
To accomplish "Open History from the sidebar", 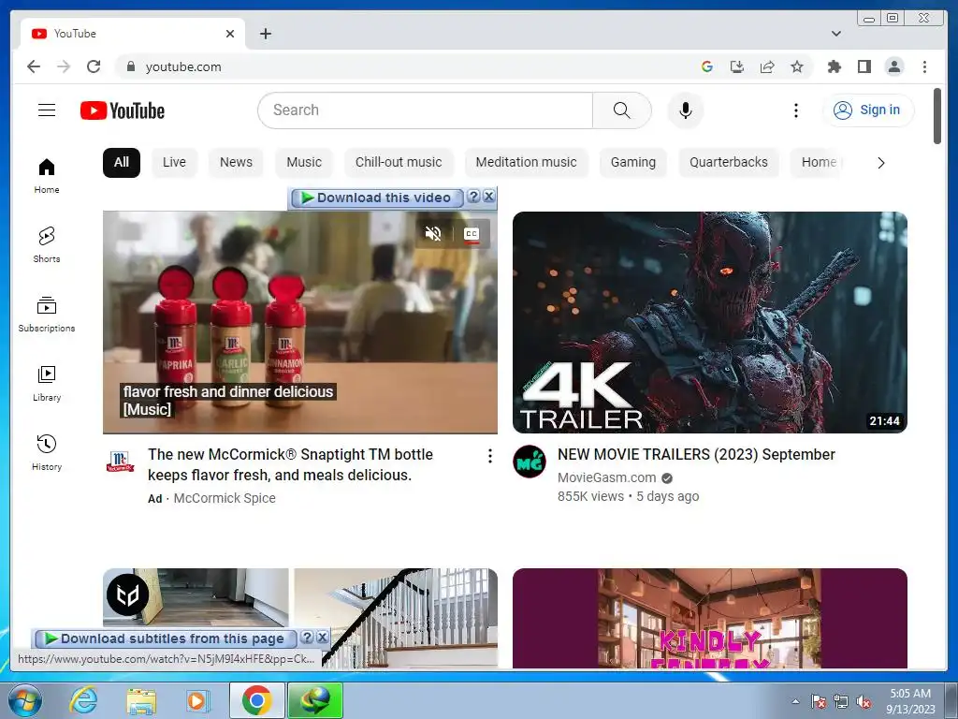I will [x=47, y=452].
